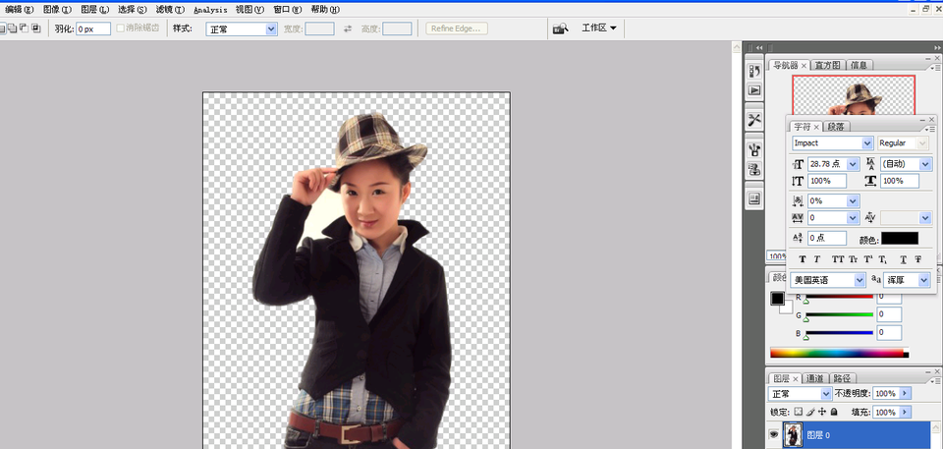This screenshot has width=943, height=449.
Task: Toggle Strikethrough text style
Action: click(x=917, y=259)
